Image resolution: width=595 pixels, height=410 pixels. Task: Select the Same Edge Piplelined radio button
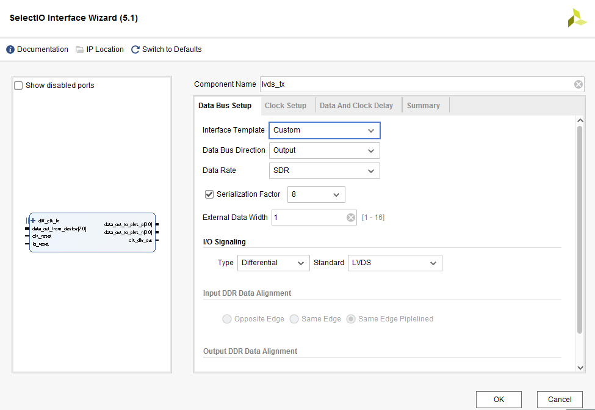pos(351,319)
